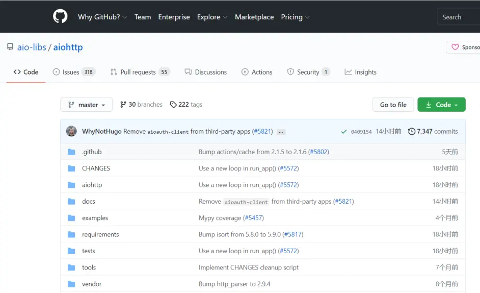Screen dimensions: 480x293
Task: Open PR #5572 link in CHANGES row
Action: click(288, 168)
